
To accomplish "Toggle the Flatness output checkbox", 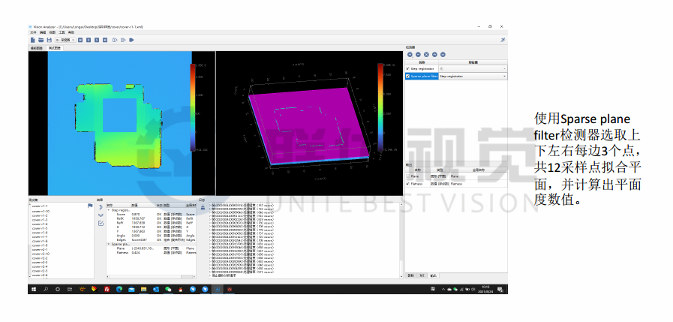I will pyautogui.click(x=408, y=182).
